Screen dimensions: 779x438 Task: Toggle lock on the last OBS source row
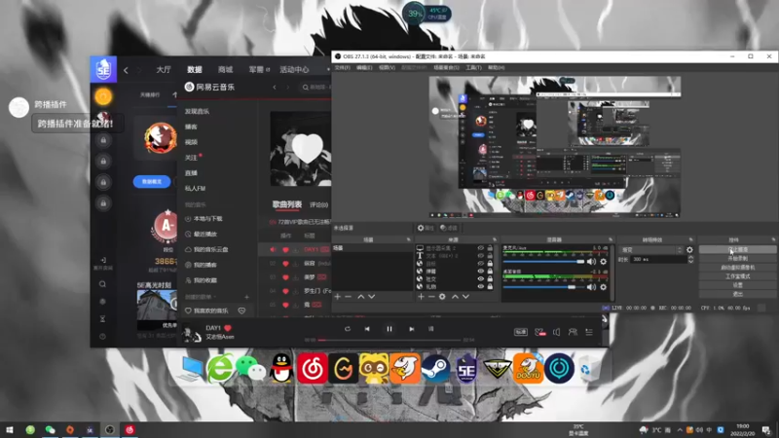click(490, 286)
